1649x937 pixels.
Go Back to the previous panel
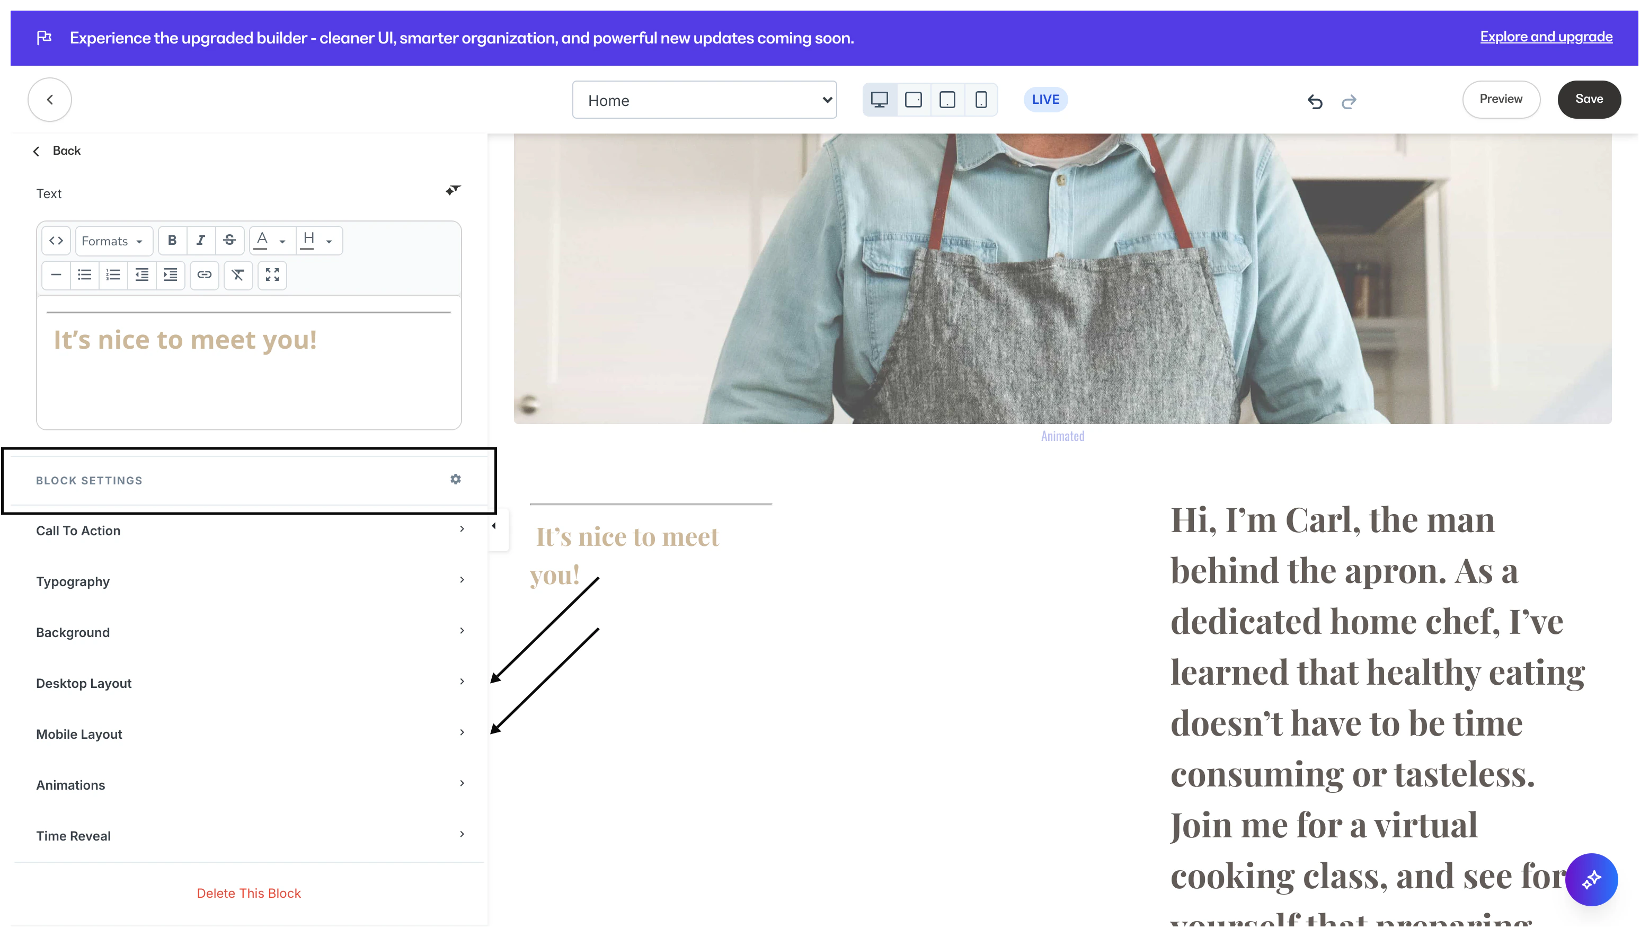point(57,151)
